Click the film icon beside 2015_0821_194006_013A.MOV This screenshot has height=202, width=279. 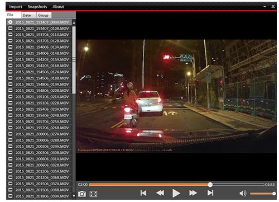tap(10, 47)
